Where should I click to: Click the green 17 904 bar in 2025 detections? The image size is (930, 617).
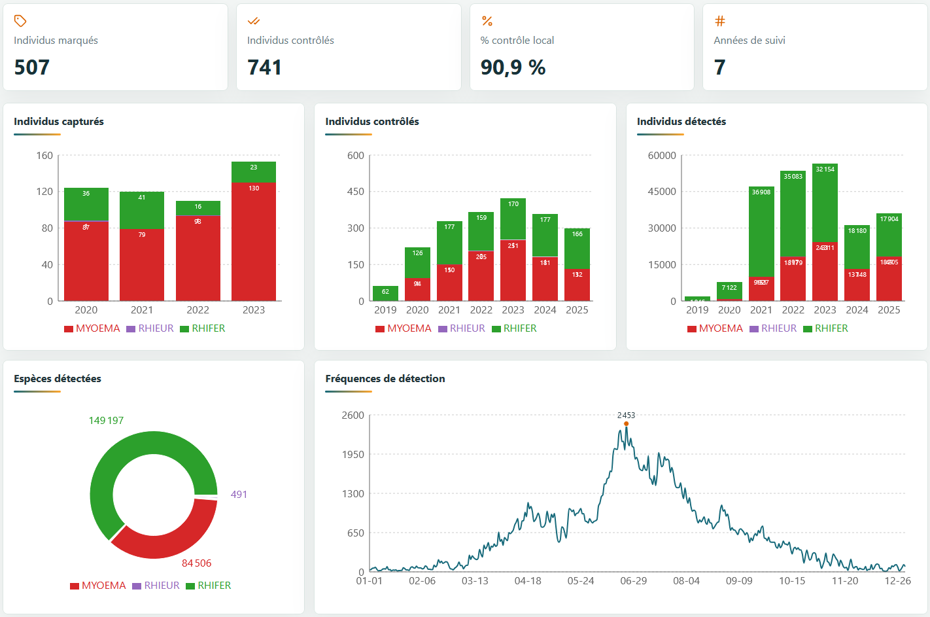pos(889,235)
